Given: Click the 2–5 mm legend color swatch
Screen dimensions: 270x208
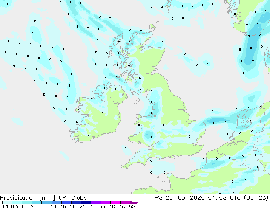Looking at the screenshot, I should pyautogui.click(x=37, y=202).
